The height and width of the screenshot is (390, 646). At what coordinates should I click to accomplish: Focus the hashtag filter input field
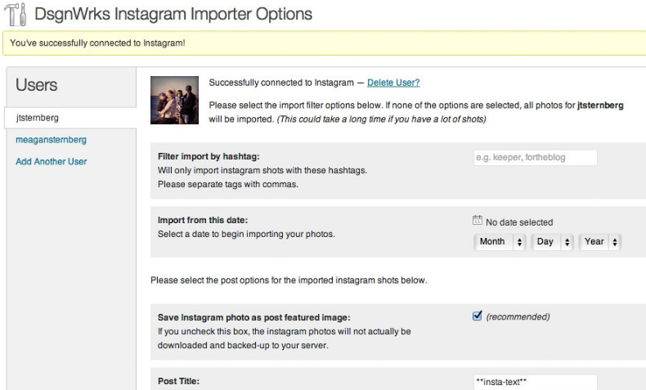[535, 157]
